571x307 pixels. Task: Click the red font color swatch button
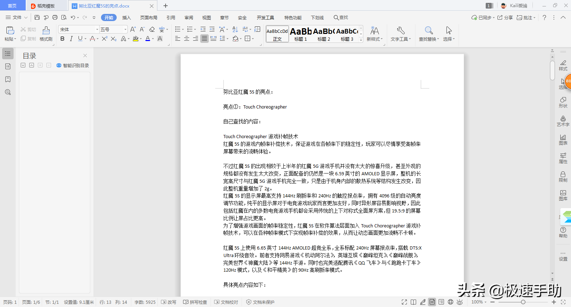click(x=148, y=39)
